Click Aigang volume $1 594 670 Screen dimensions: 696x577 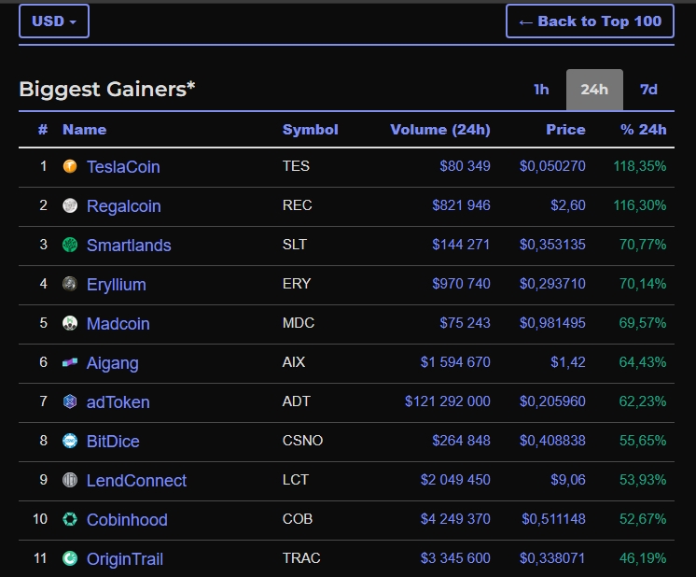point(455,362)
